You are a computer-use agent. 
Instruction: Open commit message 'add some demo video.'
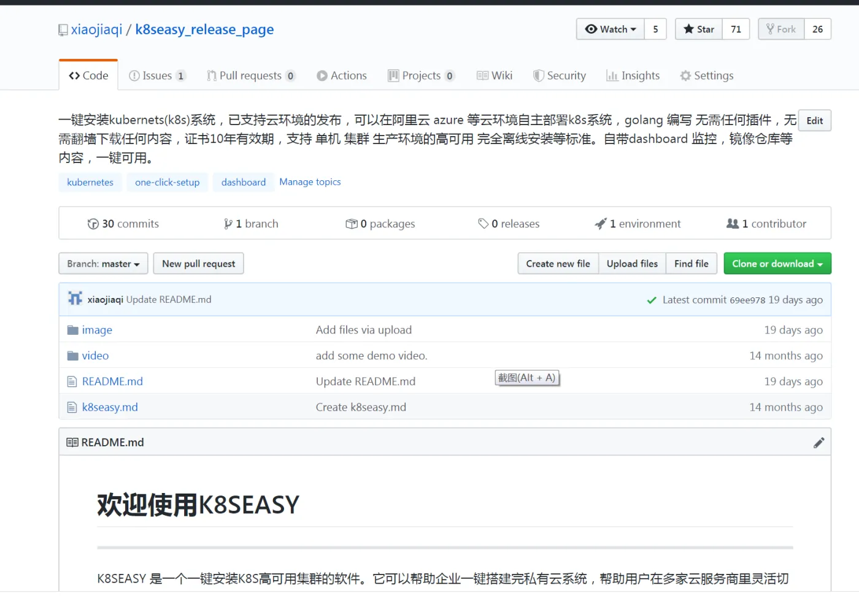(372, 356)
